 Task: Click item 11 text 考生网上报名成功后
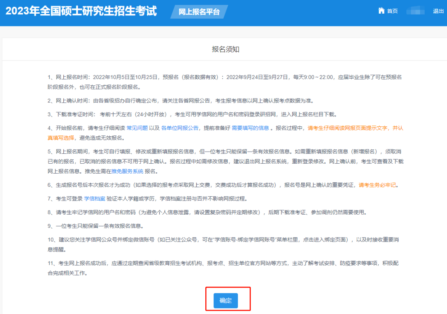tap(82, 263)
